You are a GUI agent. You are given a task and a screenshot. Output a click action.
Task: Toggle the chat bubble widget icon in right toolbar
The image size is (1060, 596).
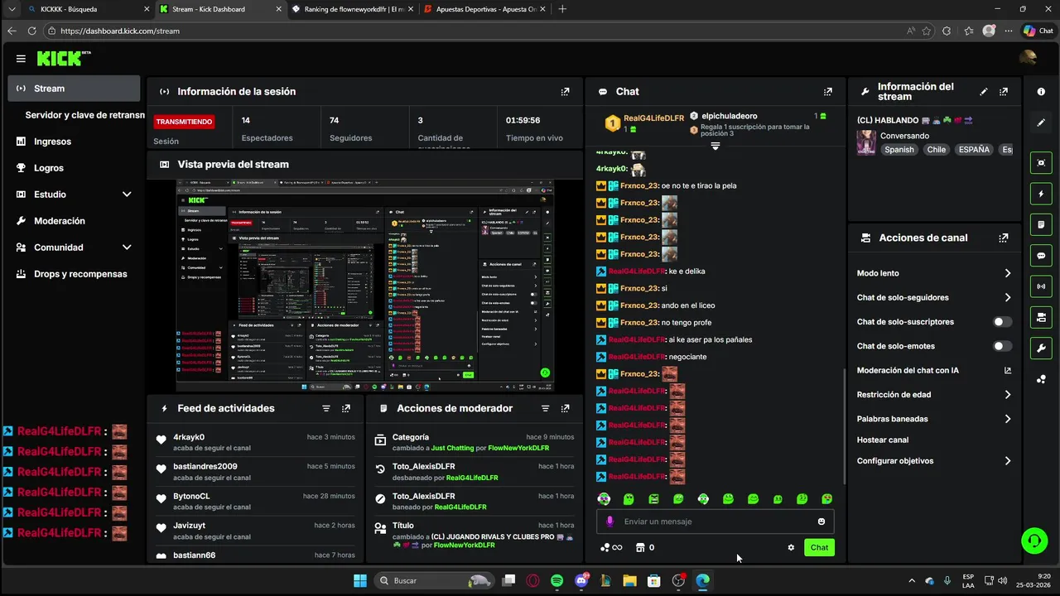coord(1041,256)
